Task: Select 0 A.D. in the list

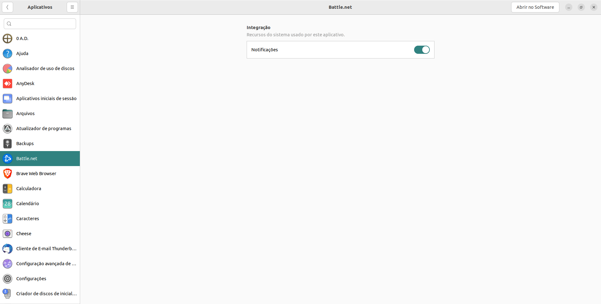Action: point(40,38)
